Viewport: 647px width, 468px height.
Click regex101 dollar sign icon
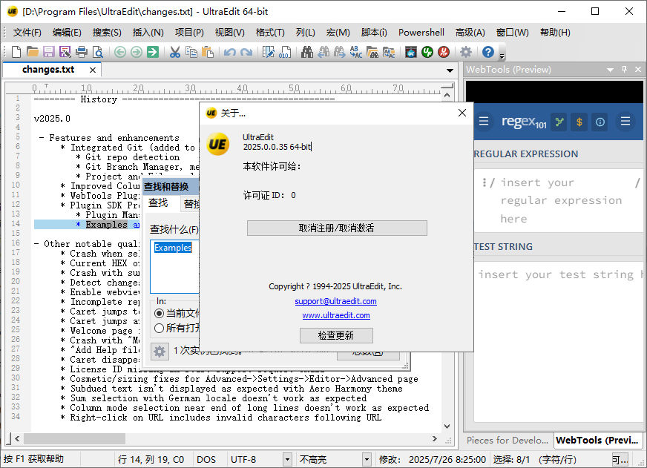tap(579, 122)
